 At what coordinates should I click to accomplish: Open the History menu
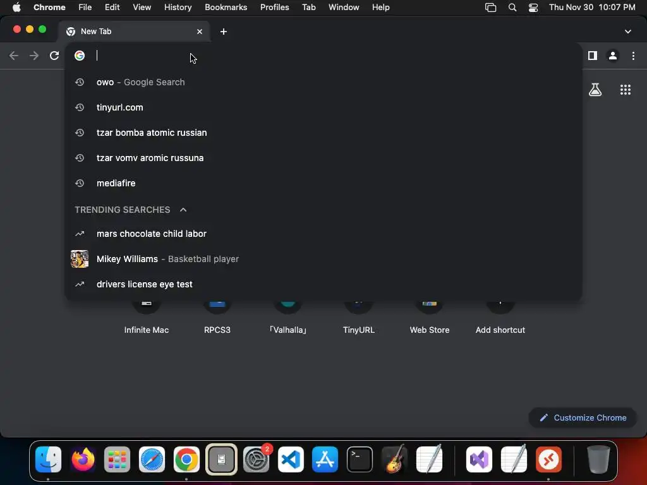(x=178, y=7)
